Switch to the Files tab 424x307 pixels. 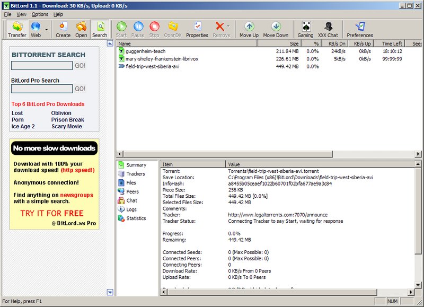[x=127, y=182]
